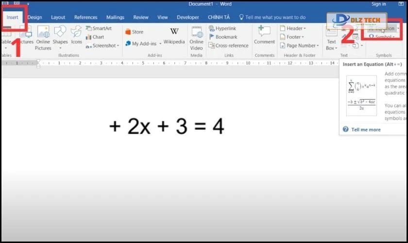Image resolution: width=408 pixels, height=243 pixels.
Task: Open the References tab
Action: (86, 17)
